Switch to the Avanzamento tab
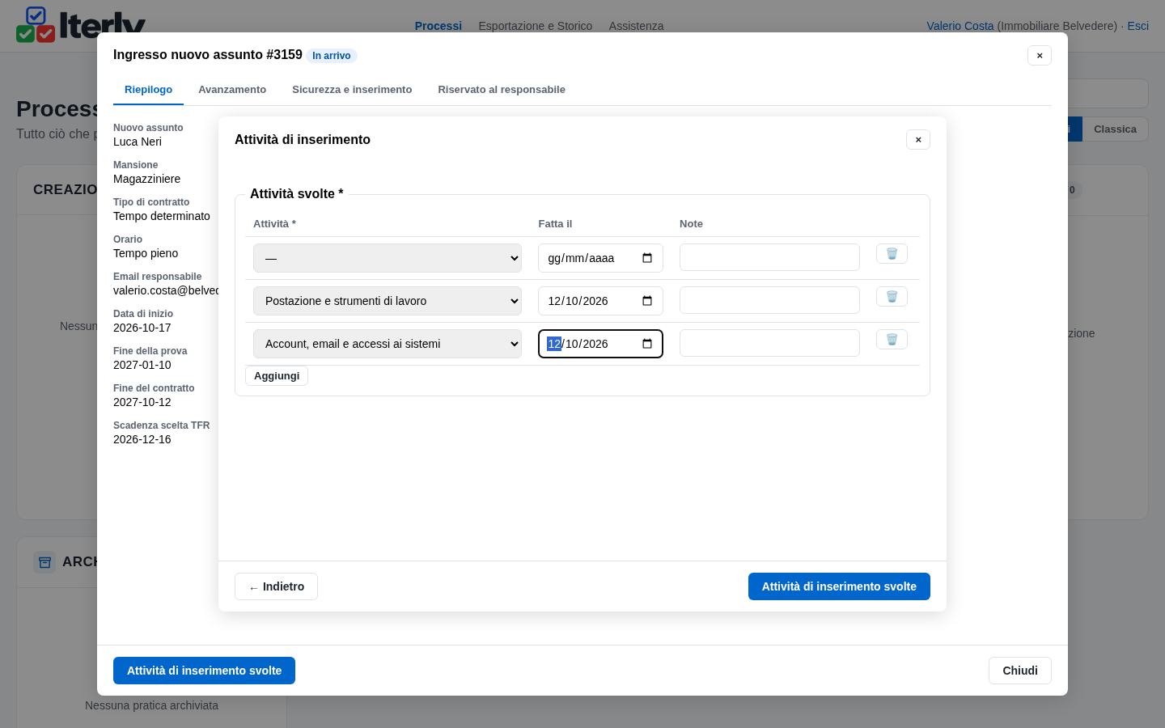 tap(232, 90)
